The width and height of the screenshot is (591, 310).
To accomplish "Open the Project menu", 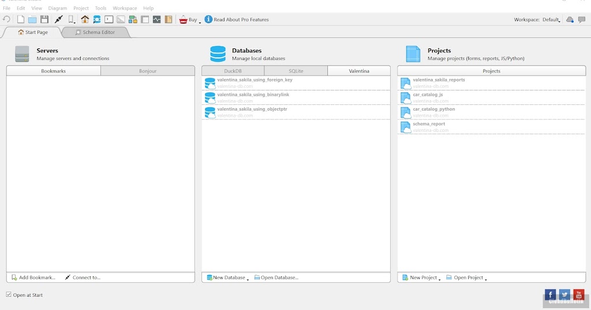I will (81, 8).
